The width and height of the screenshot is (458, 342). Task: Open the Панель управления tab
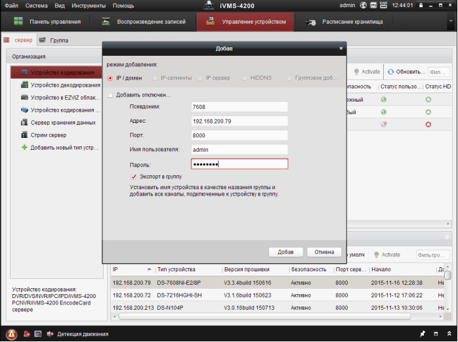[47, 22]
